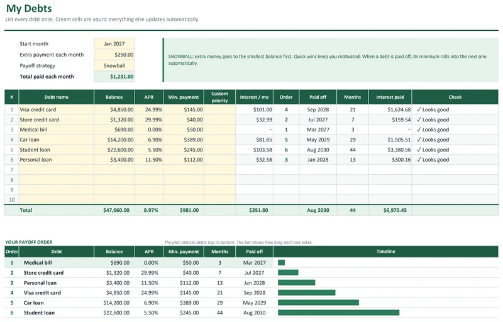Select Paid off date May 2029 in debts table
The width and height of the screenshot is (503, 322).
(318, 140)
